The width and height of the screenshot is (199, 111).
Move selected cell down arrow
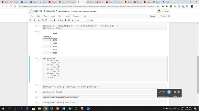tap(54, 20)
